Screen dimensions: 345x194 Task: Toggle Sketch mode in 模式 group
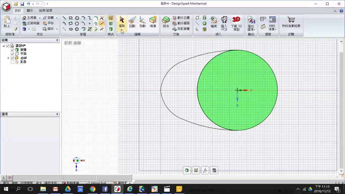[111, 18]
